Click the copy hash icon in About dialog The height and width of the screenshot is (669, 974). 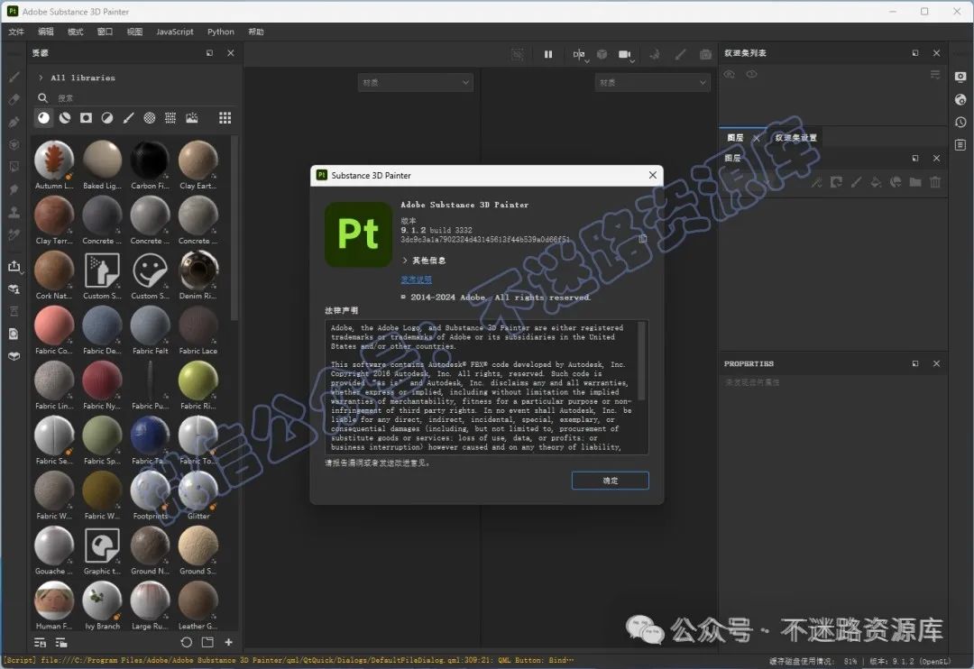(643, 239)
